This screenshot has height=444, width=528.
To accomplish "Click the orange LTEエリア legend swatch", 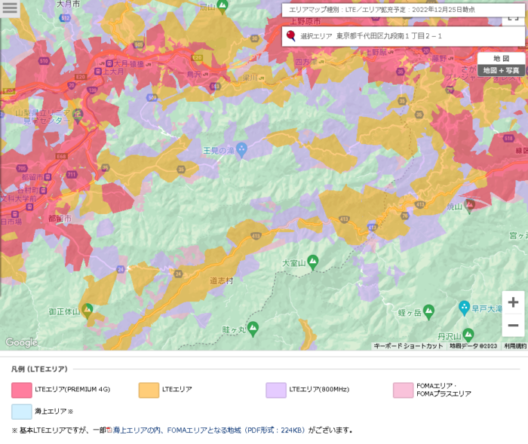I will click(149, 390).
